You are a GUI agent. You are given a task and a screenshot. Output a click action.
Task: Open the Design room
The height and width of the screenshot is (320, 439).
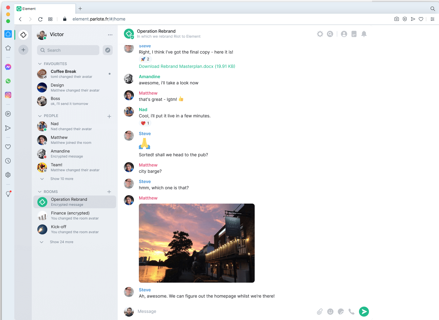click(x=75, y=87)
